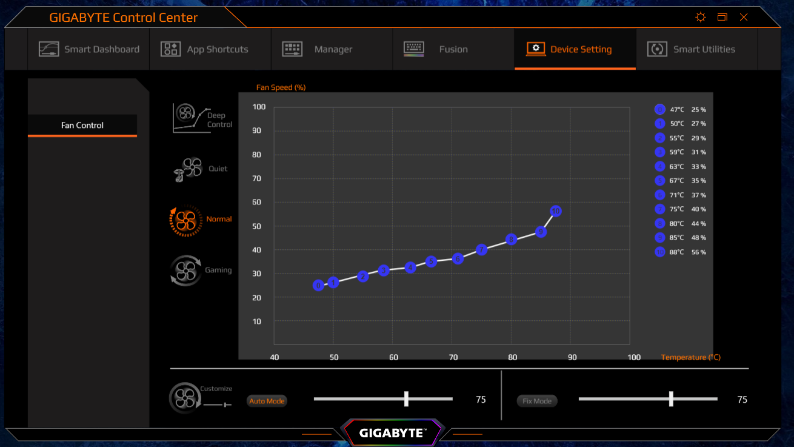Screen dimensions: 794x447
Task: Open the Smart Utilities tab
Action: pyautogui.click(x=697, y=49)
